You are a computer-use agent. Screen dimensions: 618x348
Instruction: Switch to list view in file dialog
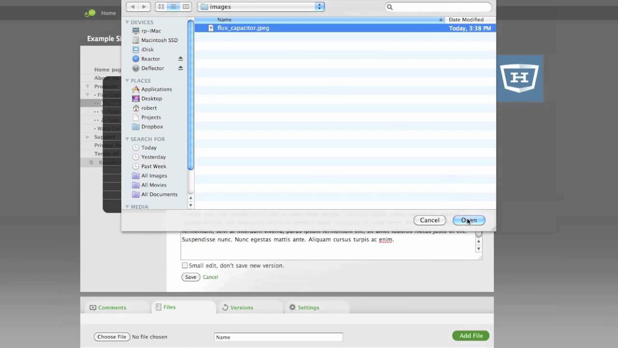173,7
